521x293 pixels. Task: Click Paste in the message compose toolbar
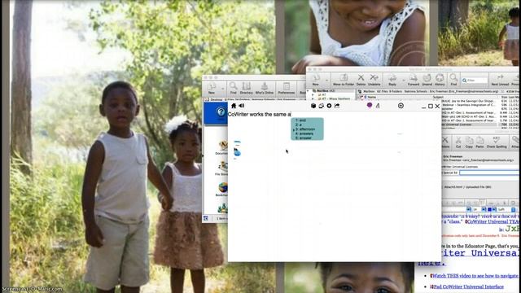(479, 142)
